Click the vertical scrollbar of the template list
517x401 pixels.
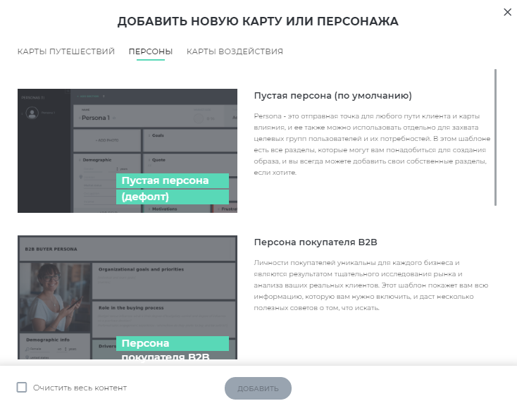click(x=495, y=137)
